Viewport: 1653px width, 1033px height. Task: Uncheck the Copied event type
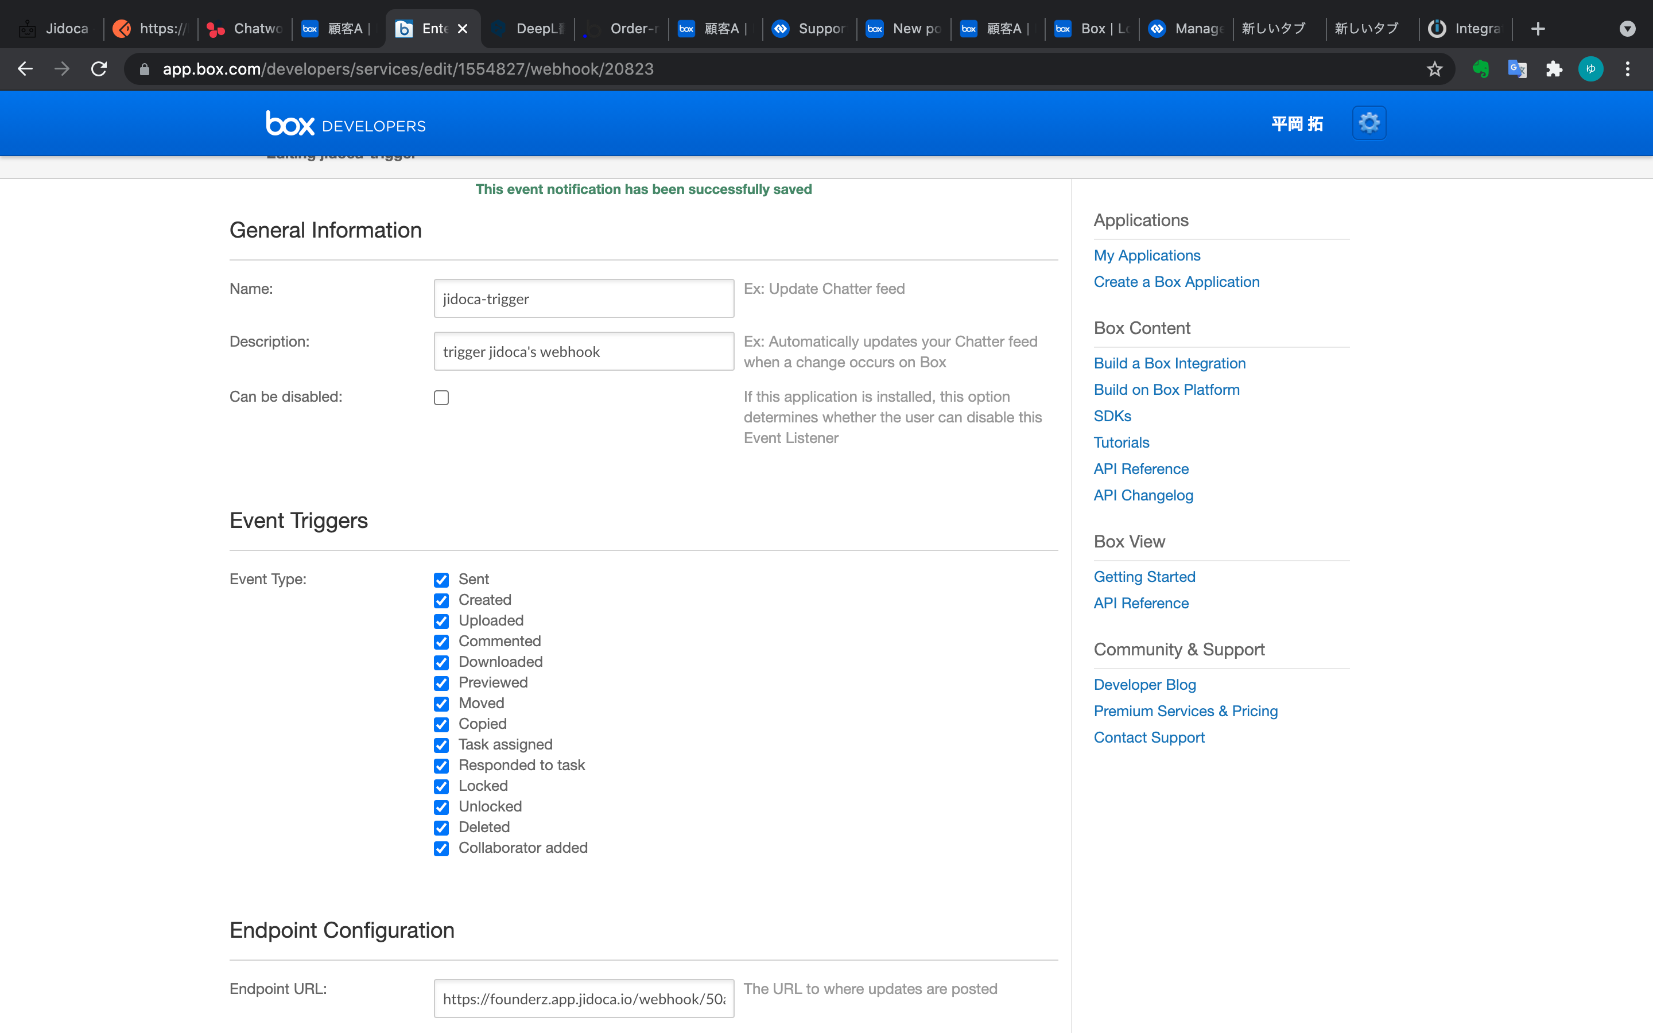(441, 724)
